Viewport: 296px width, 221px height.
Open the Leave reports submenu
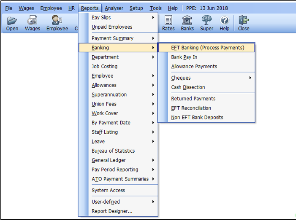pos(118,142)
